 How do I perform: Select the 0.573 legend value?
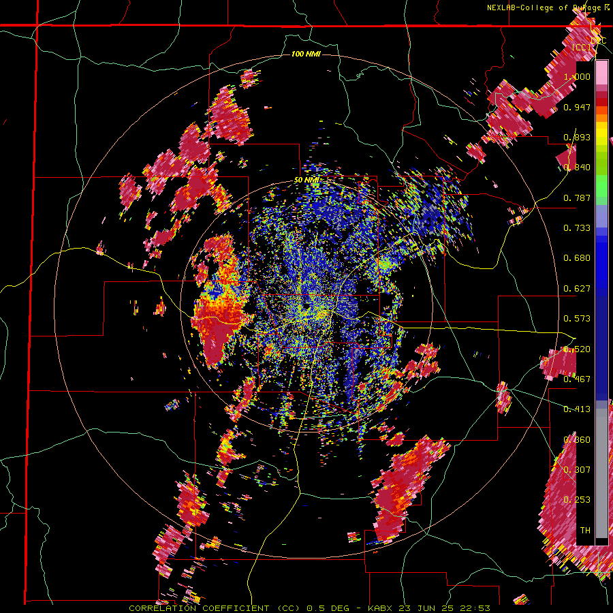coord(577,319)
